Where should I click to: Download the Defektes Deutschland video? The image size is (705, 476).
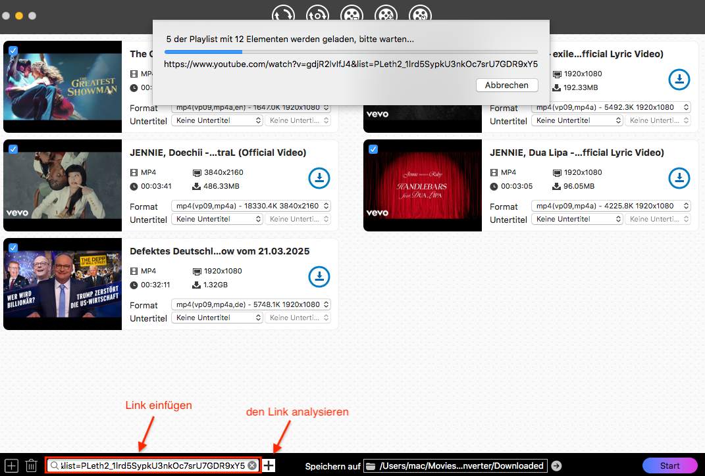[x=319, y=277]
